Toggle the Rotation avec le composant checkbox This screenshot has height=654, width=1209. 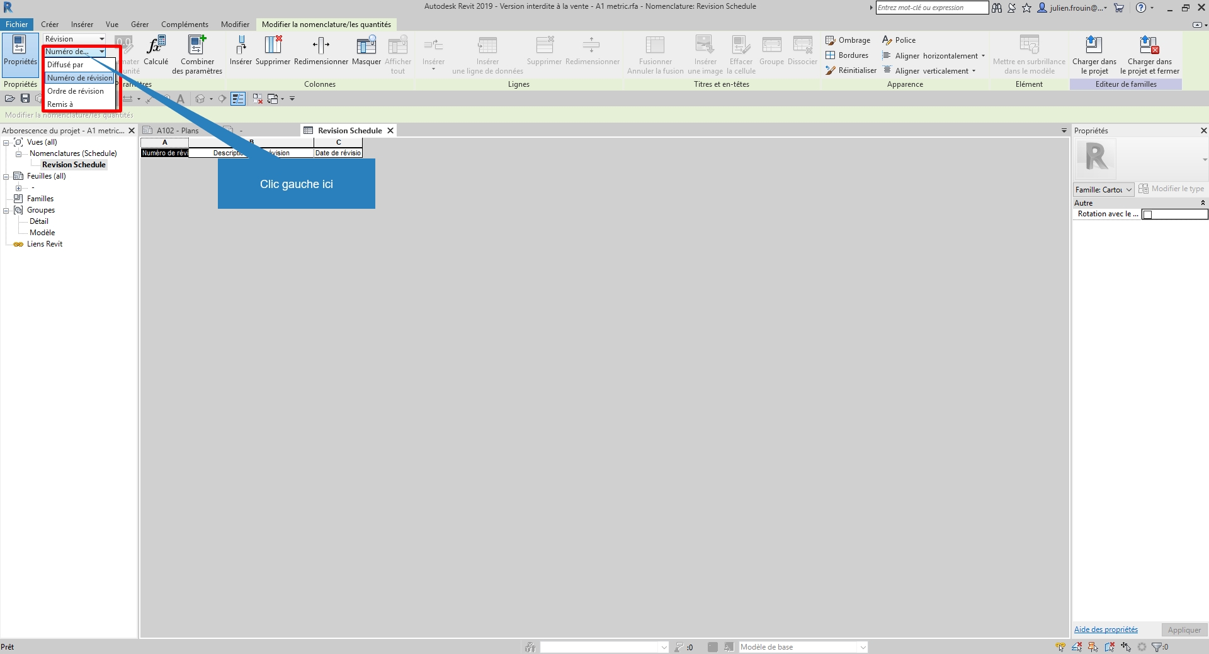click(1147, 214)
